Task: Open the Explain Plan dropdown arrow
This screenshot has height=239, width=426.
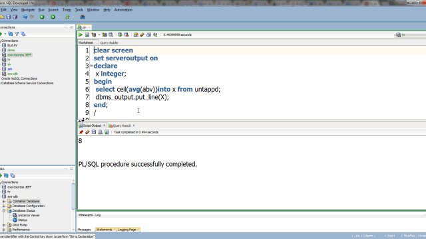Action: point(99,35)
